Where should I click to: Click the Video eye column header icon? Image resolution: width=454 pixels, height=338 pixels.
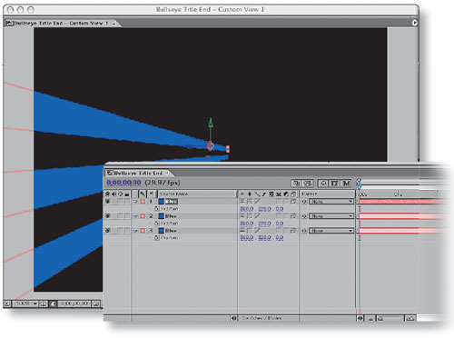pyautogui.click(x=108, y=194)
